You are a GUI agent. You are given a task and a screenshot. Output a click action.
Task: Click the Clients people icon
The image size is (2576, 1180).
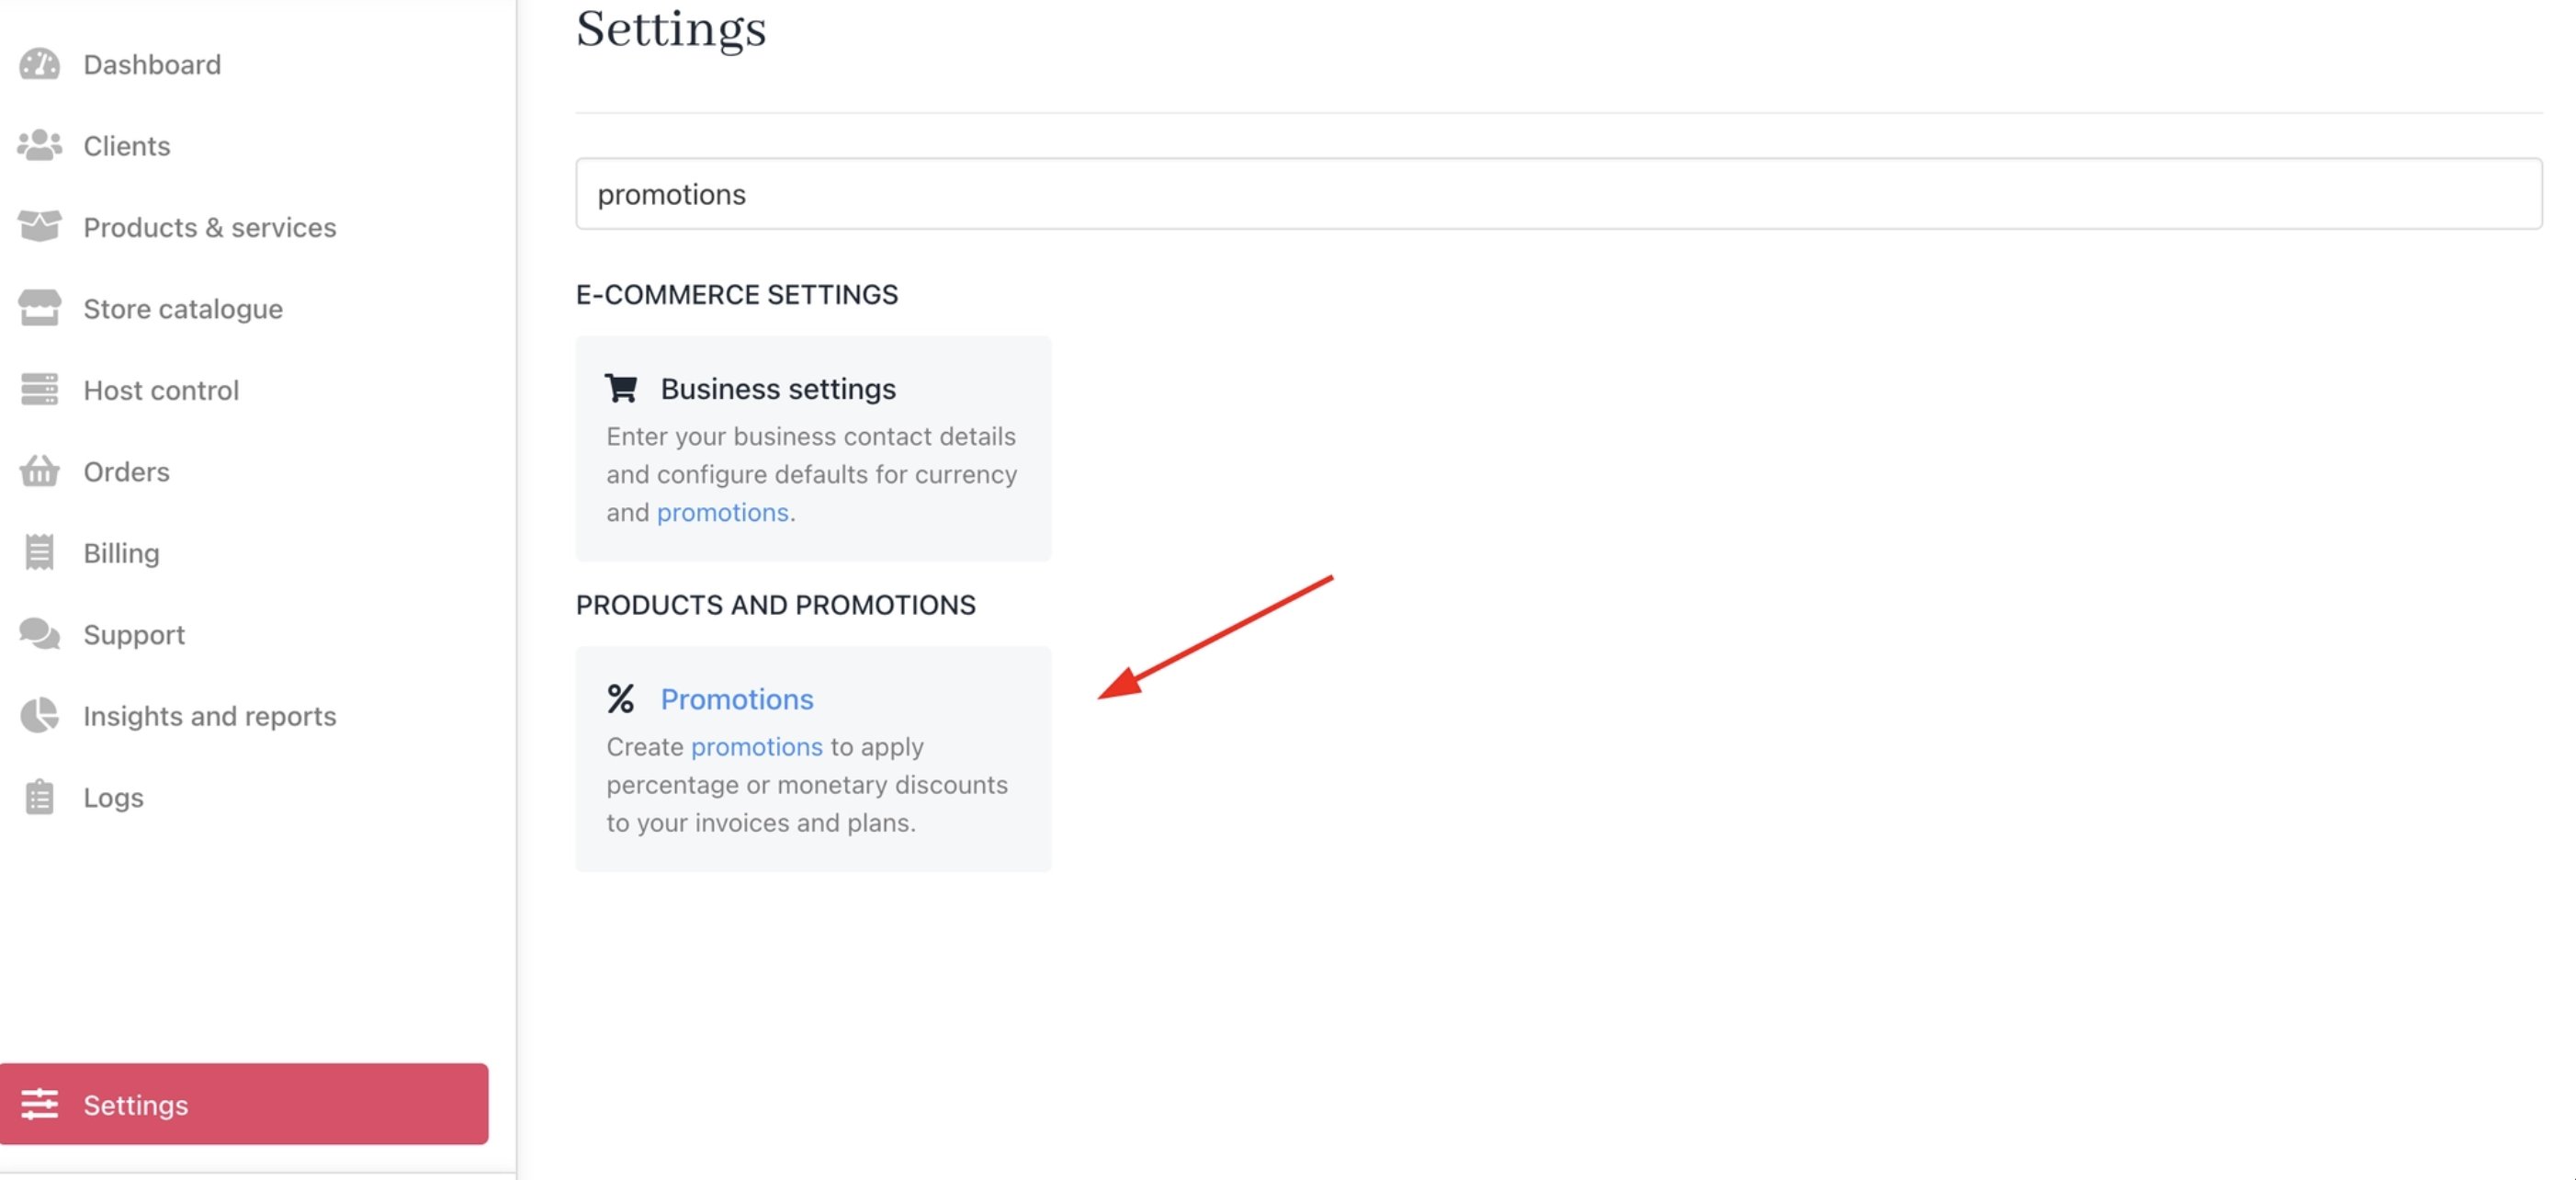[x=40, y=145]
